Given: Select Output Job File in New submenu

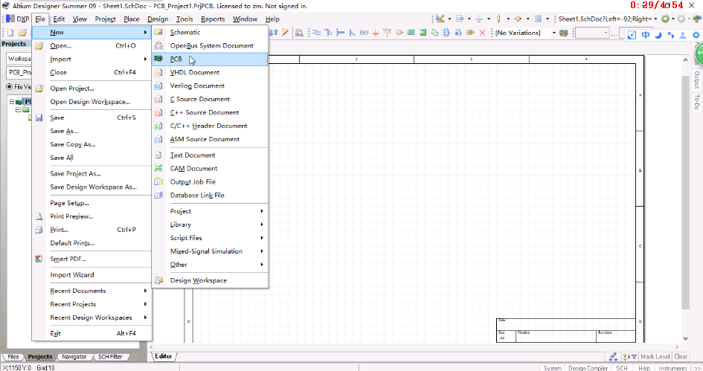Looking at the screenshot, I should click(211, 182).
